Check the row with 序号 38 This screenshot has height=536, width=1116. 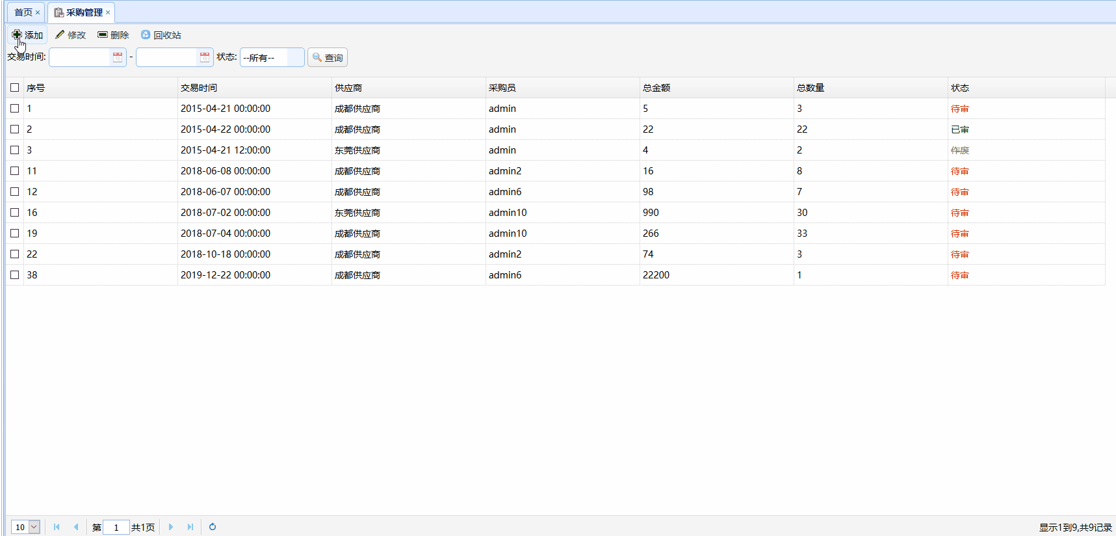pyautogui.click(x=14, y=275)
